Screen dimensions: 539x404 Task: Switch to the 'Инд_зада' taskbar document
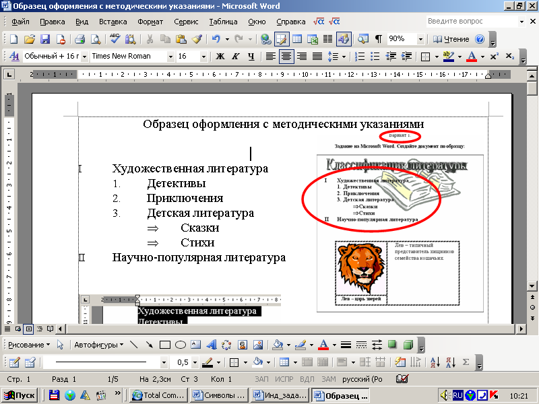coord(280,395)
